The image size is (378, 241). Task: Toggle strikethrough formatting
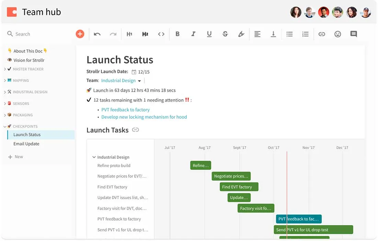pyautogui.click(x=225, y=34)
